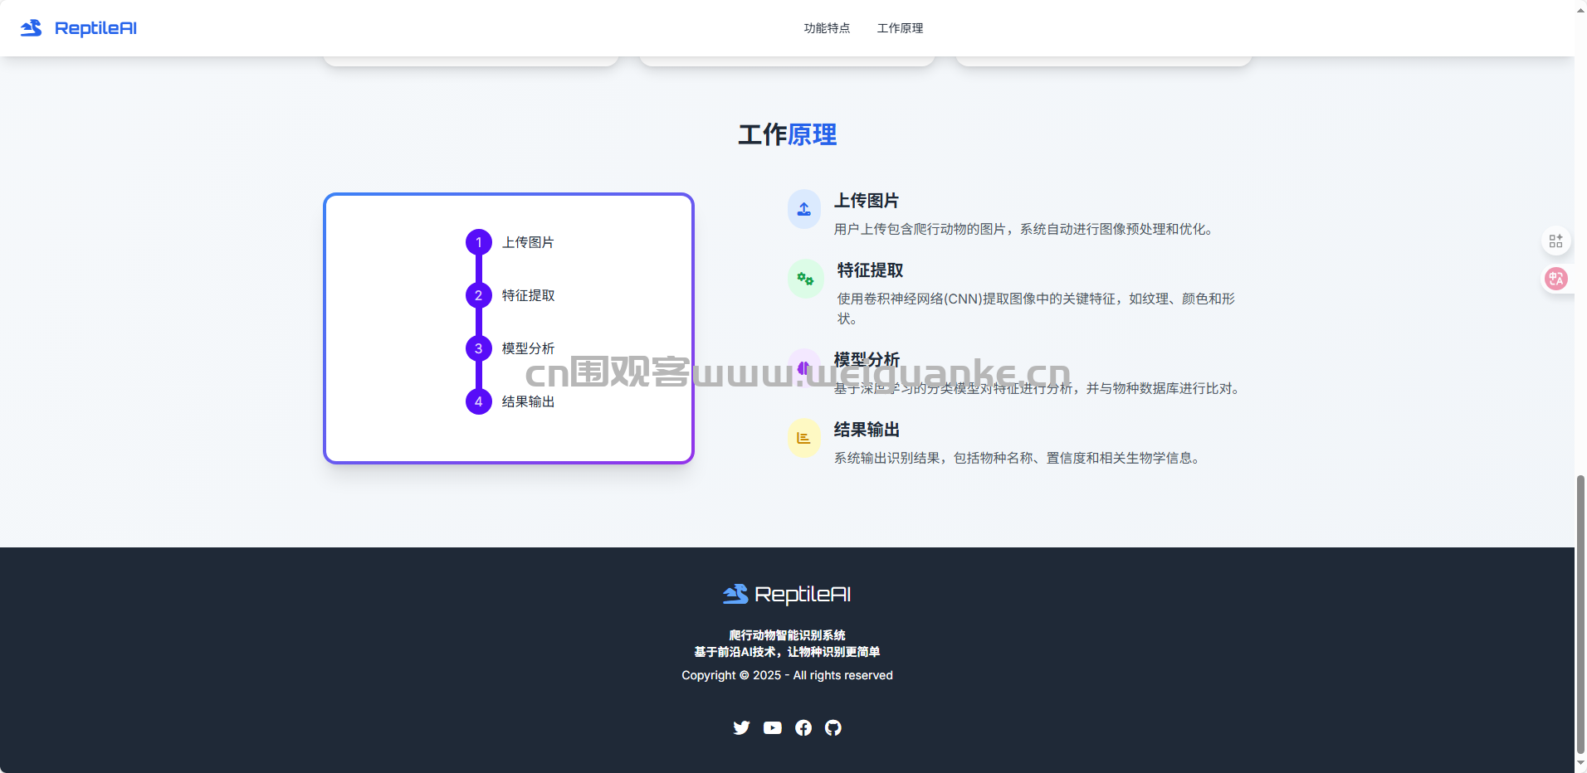This screenshot has height=773, width=1587.
Task: Click the upload icon beside 上传图片
Action: click(x=803, y=209)
